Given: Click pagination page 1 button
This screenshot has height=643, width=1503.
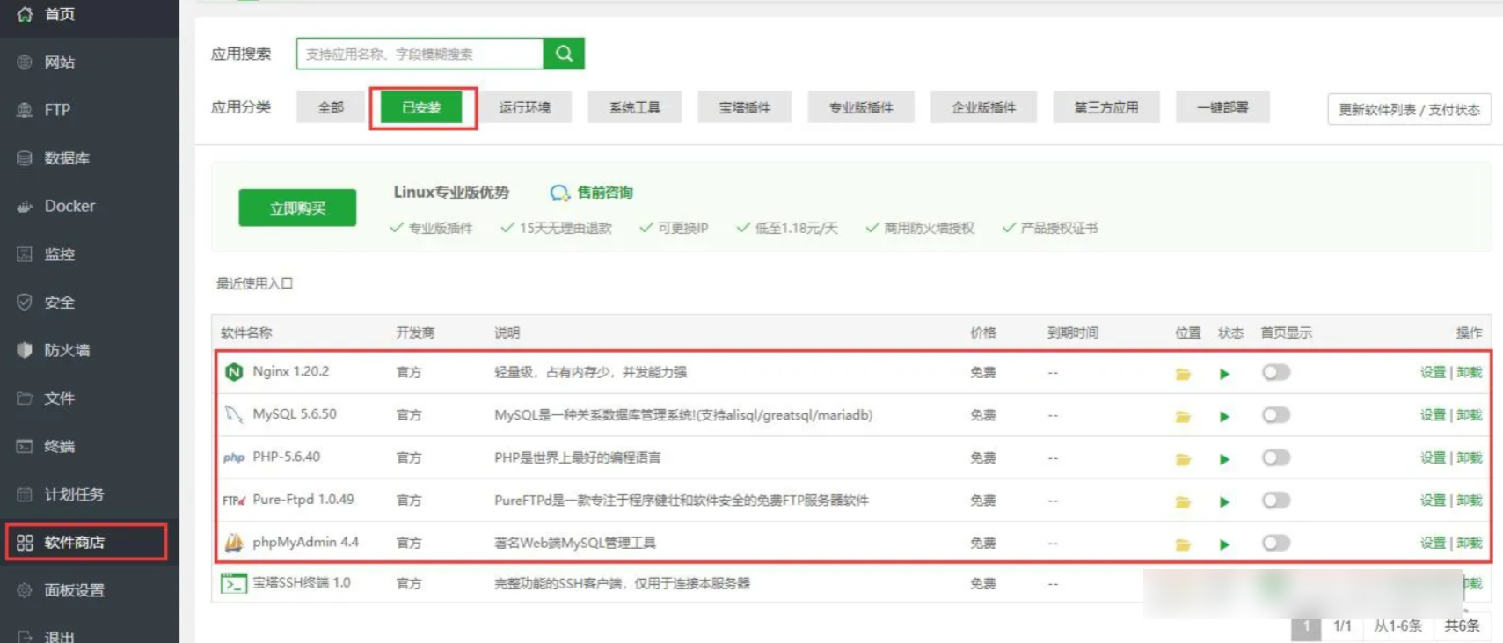Looking at the screenshot, I should pos(1306,627).
